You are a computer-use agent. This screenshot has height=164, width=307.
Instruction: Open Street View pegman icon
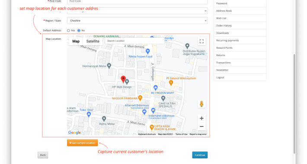(x=201, y=104)
